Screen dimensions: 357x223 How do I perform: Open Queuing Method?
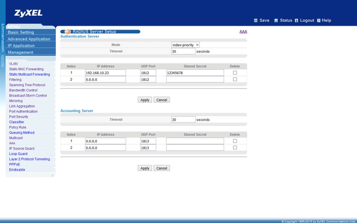point(22,133)
